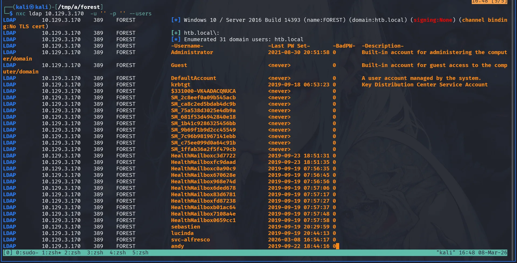Click SM_1ffab36a2f5f479cb account

[x=203, y=149]
